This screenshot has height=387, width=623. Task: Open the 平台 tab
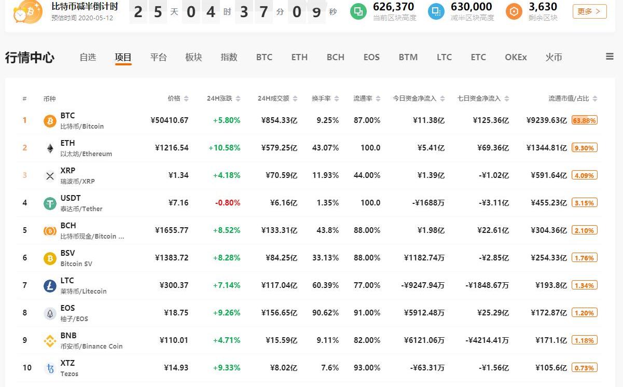159,57
